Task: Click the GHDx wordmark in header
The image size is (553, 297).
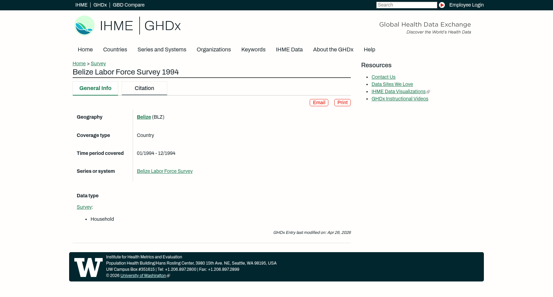Action: 162,26
